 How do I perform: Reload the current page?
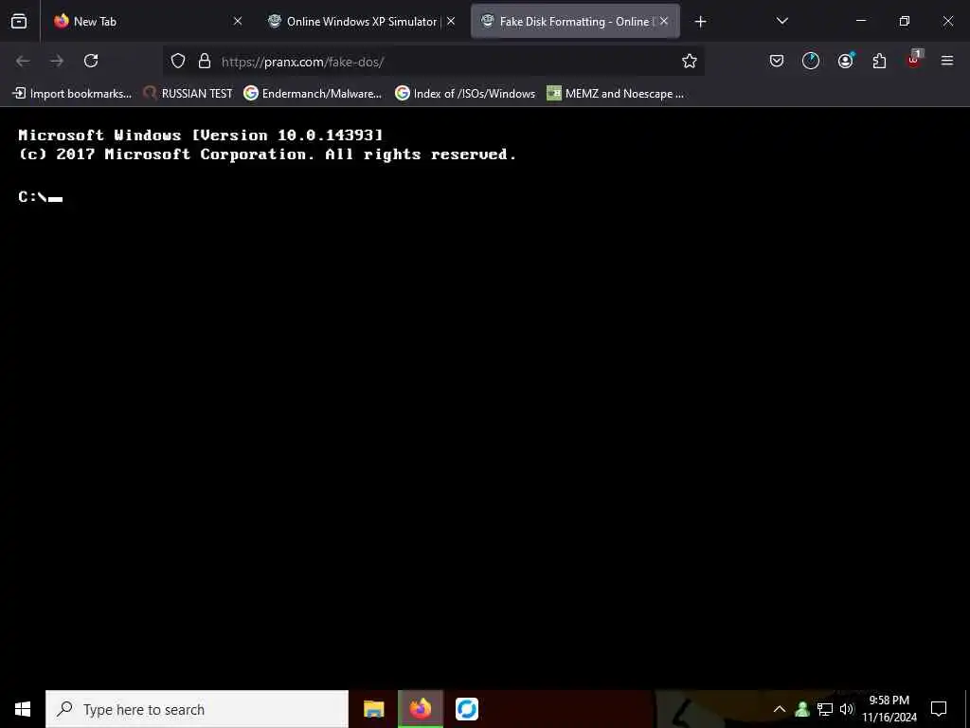coord(91,61)
